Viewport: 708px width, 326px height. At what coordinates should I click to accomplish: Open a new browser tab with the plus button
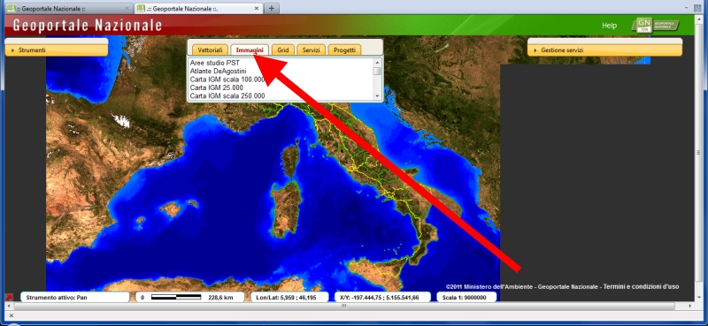coord(271,9)
